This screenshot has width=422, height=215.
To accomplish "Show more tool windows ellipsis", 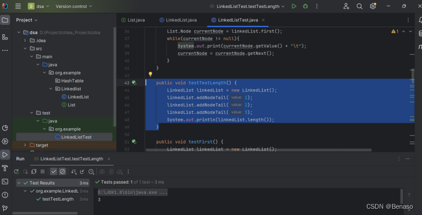I will [5, 50].
